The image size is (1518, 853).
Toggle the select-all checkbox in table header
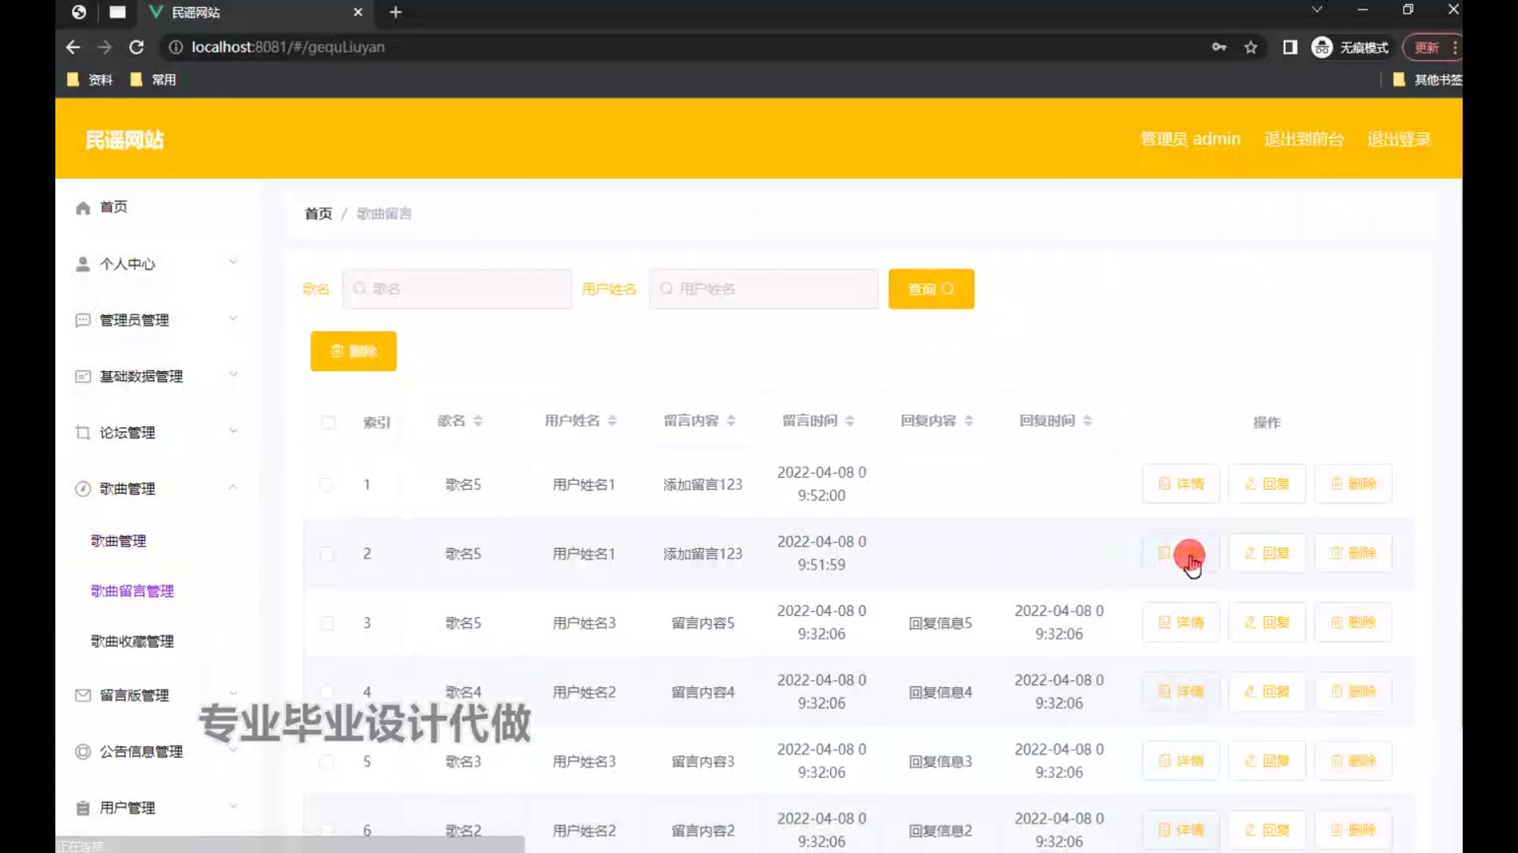328,422
